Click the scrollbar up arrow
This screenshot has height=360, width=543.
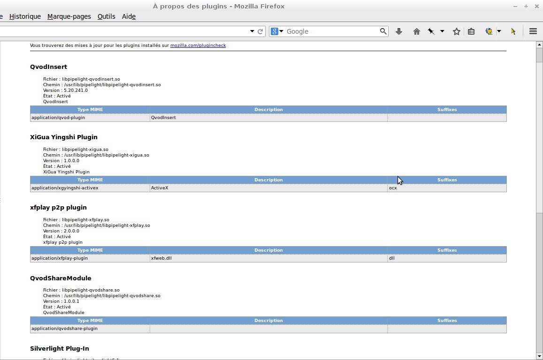[x=539, y=45]
